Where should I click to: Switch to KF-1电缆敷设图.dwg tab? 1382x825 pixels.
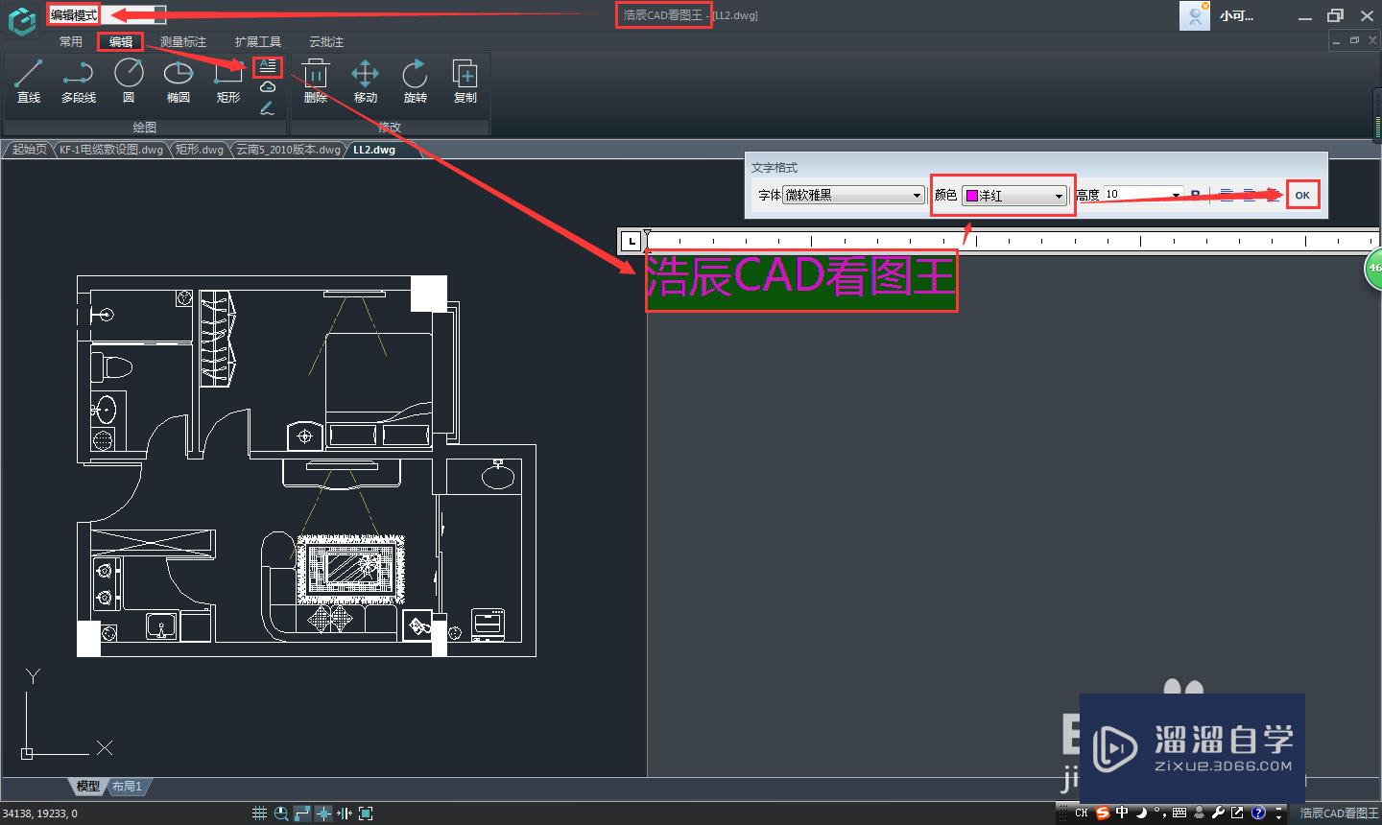tap(111, 150)
